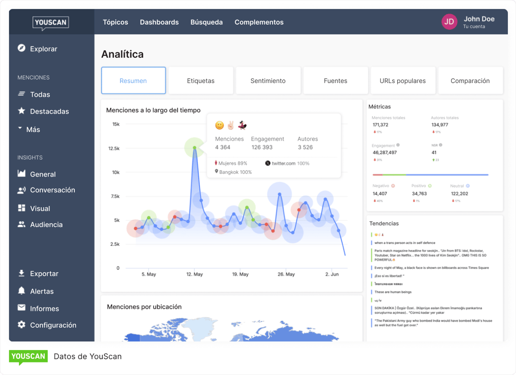Click the Engagement info icon in Métricas
Viewport: 516px width, 375px height.
coord(398,145)
